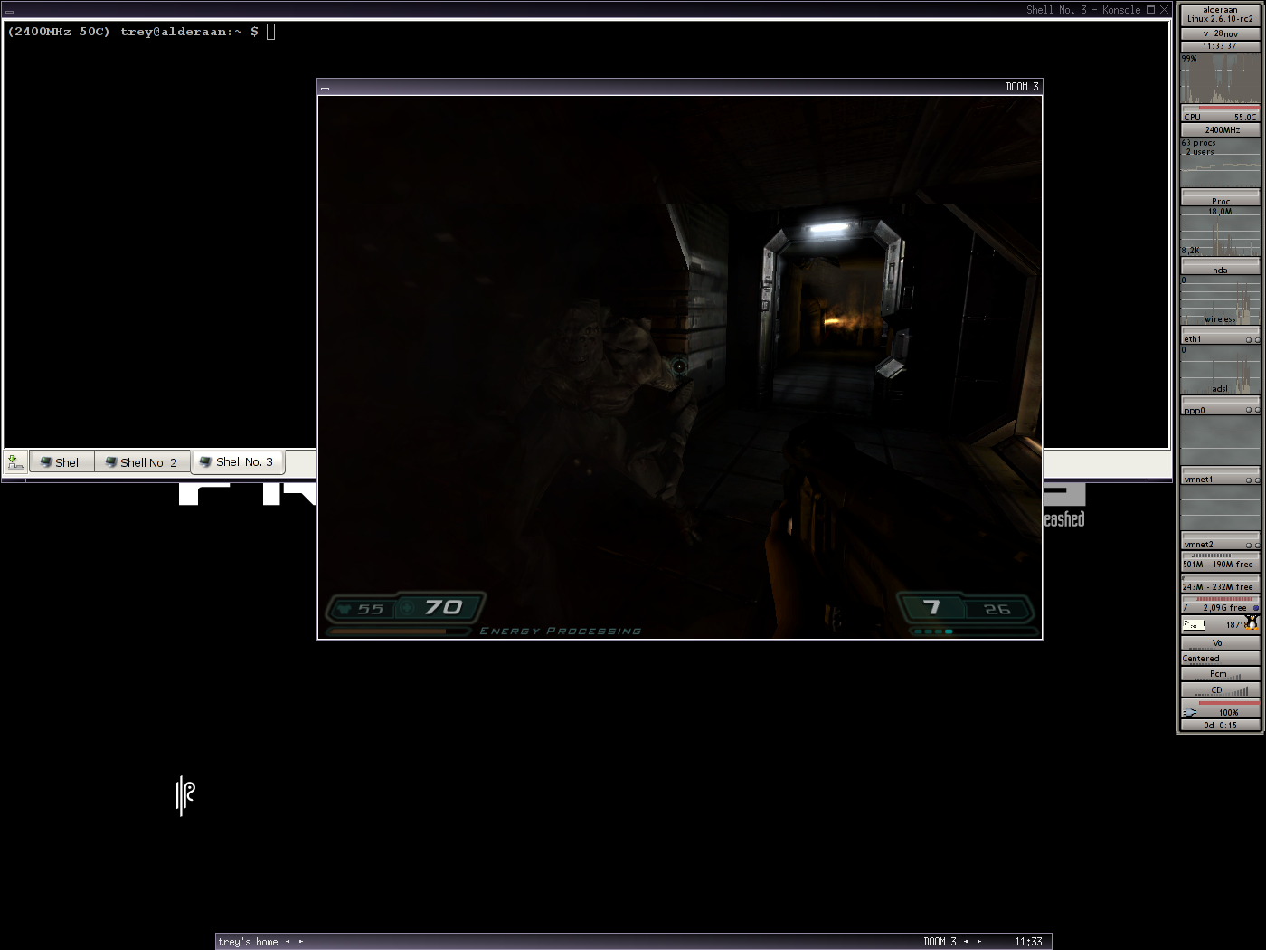Click the 63 procs process chart
This screenshot has width=1266, height=950.
1220,163
